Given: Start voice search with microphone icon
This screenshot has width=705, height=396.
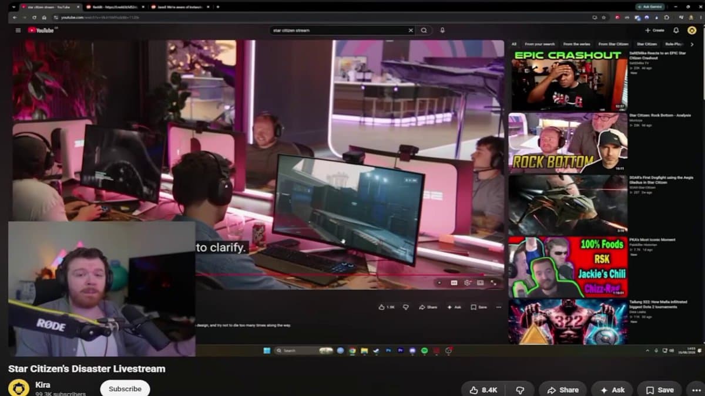Looking at the screenshot, I should click(442, 30).
